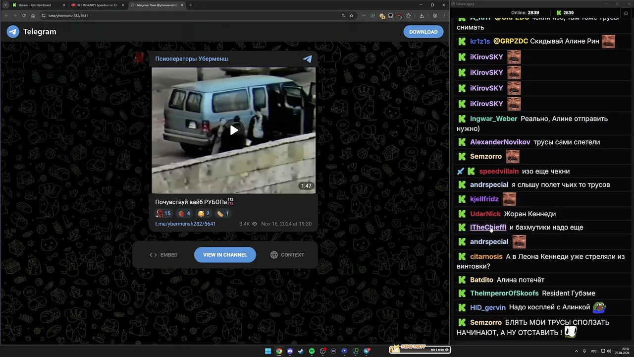Click the username kr1z1s in chat
The width and height of the screenshot is (634, 357).
point(480,41)
